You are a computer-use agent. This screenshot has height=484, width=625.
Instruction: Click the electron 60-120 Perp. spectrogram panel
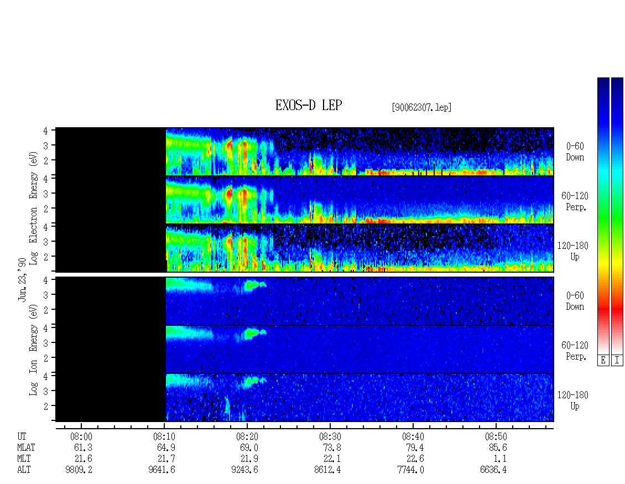point(305,200)
